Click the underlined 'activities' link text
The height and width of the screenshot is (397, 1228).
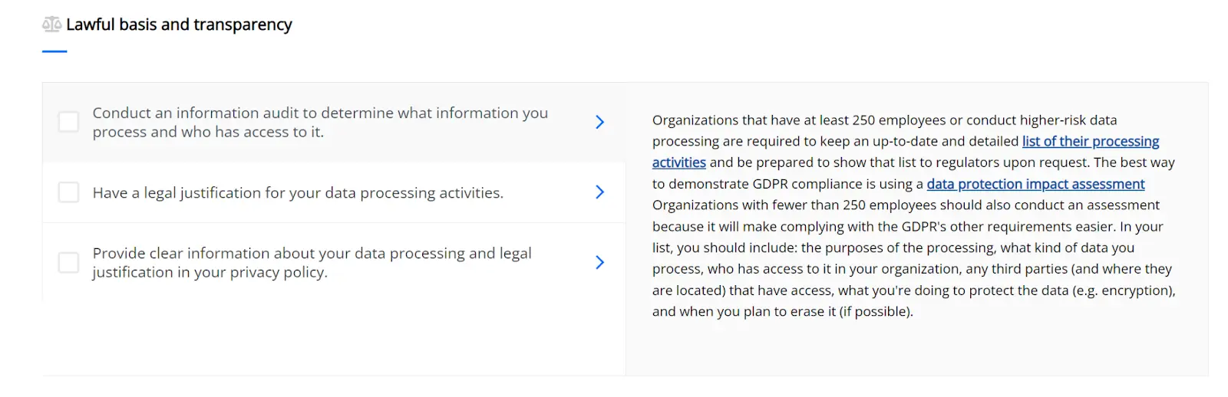(678, 162)
